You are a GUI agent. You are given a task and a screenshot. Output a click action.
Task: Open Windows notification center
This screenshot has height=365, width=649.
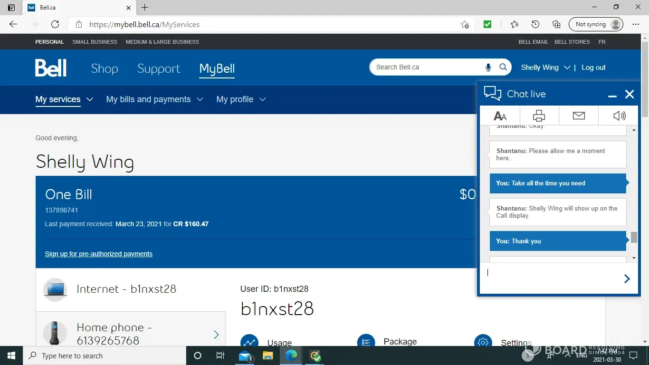[633, 355]
